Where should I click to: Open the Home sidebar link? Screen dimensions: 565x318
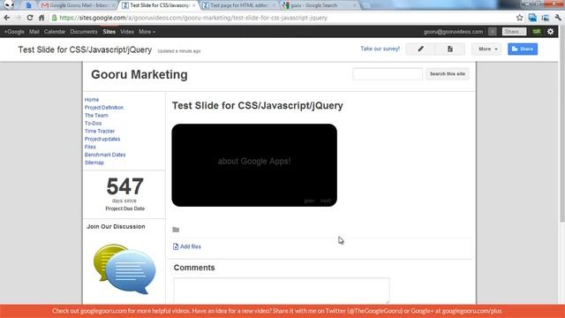(x=92, y=100)
